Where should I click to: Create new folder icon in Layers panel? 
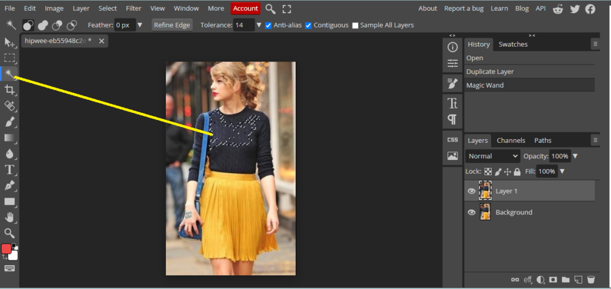tap(566, 279)
